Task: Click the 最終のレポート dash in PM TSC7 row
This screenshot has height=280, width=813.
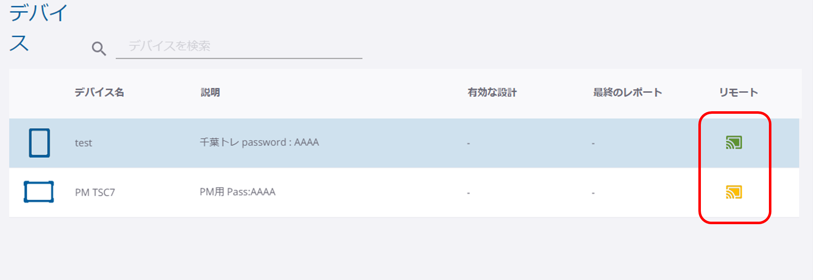Action: coord(593,193)
